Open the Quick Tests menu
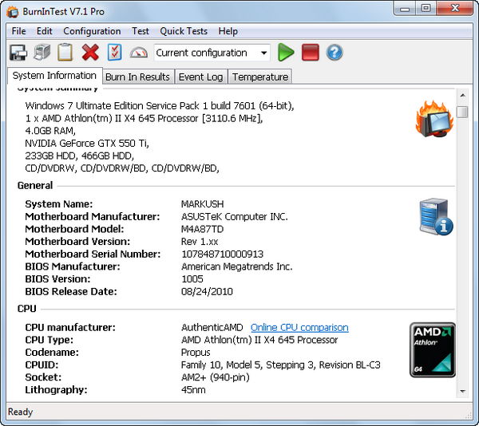Image resolution: width=479 pixels, height=426 pixels. [183, 31]
